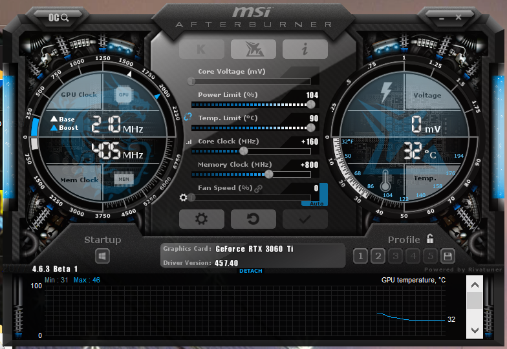Toggle Windows startup icon
The image size is (507, 349).
tap(102, 256)
